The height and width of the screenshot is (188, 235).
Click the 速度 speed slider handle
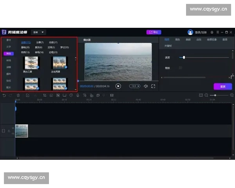[184, 58]
